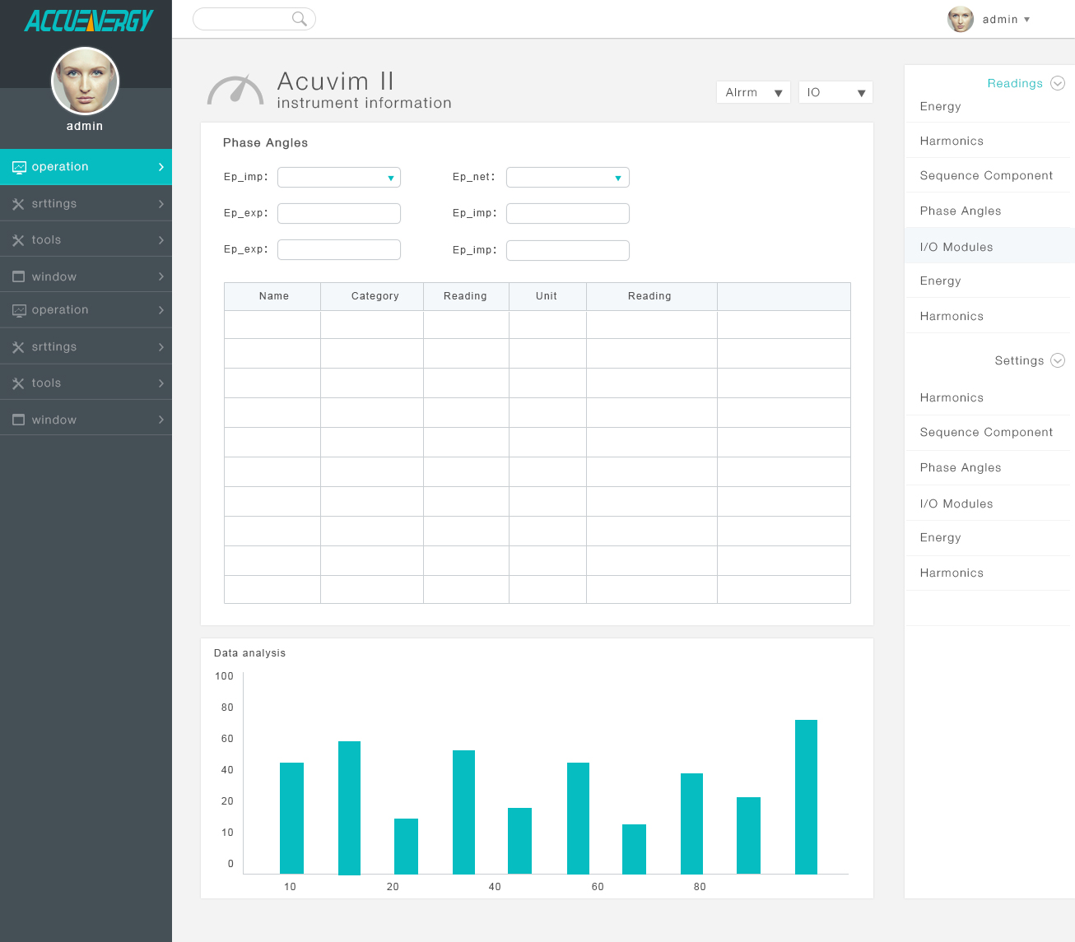Screen dimensions: 1075x942
Task: Click Reading header right of Unit
Action: (651, 296)
